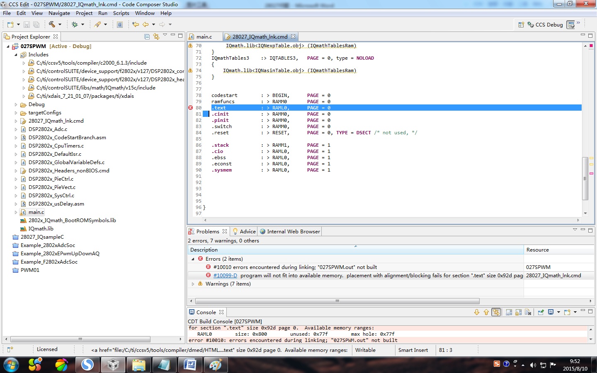Click the Save icon in the toolbar
The image size is (597, 373).
pyautogui.click(x=27, y=24)
